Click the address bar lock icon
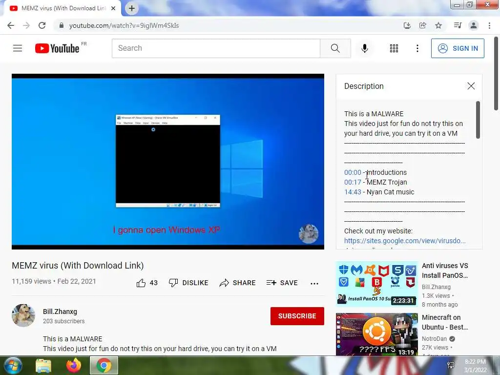 coord(62,25)
